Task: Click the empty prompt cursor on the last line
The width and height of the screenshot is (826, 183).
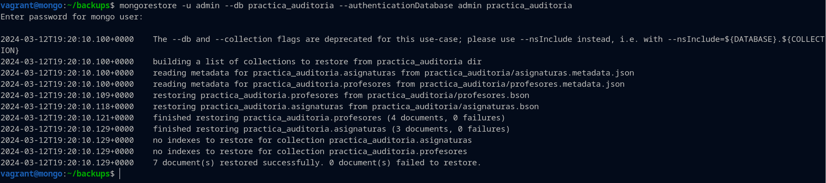Action: click(120, 174)
